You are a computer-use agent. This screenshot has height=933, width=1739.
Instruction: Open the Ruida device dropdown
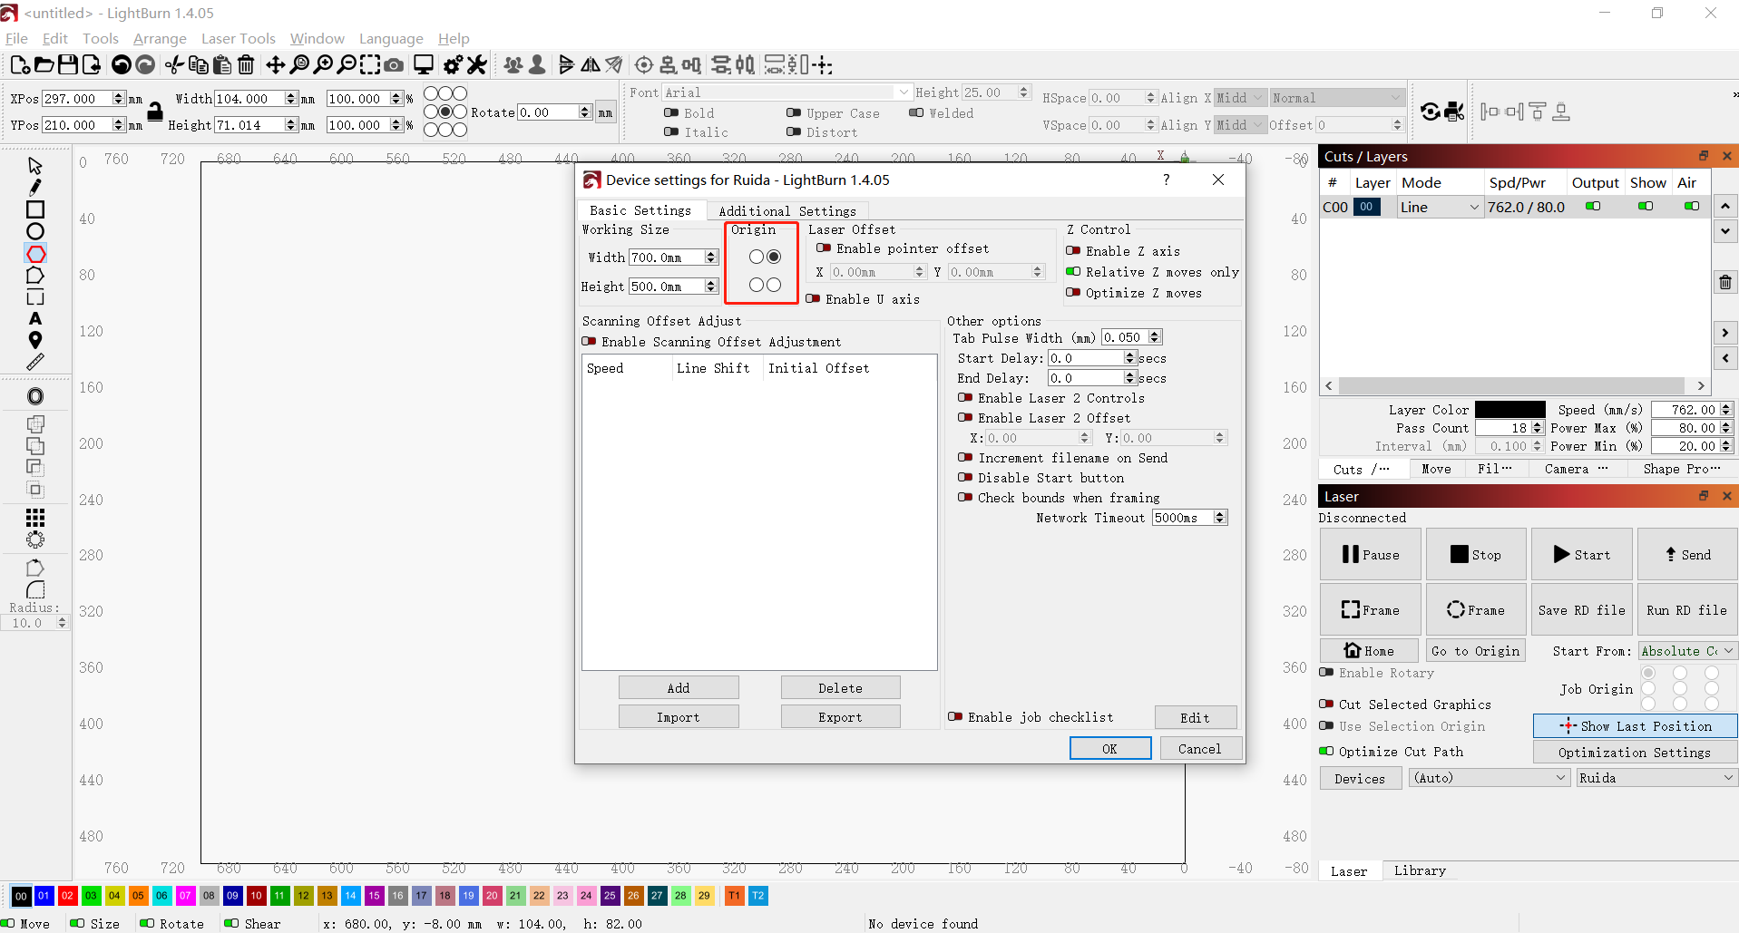click(1656, 778)
